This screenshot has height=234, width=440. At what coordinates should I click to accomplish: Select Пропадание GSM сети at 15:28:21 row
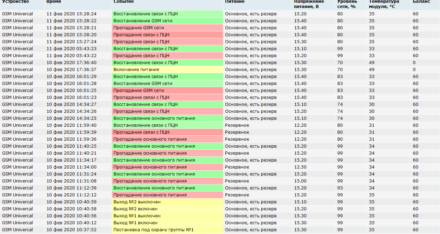pyautogui.click(x=168, y=28)
